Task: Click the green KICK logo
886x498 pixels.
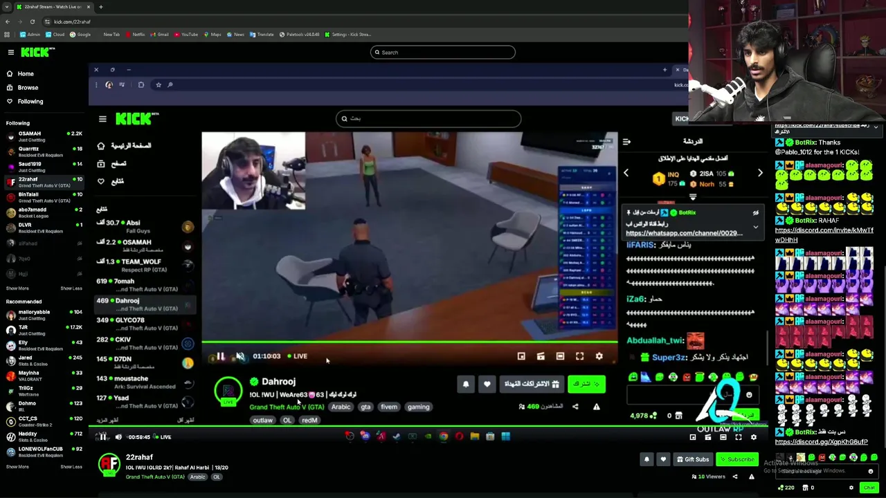Action: click(37, 52)
